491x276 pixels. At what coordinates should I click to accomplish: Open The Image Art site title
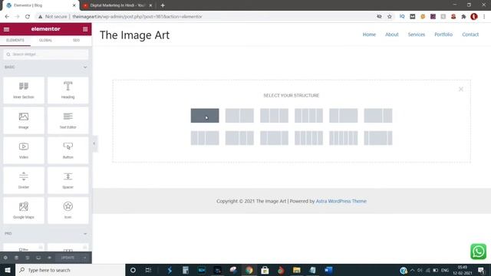pyautogui.click(x=135, y=35)
